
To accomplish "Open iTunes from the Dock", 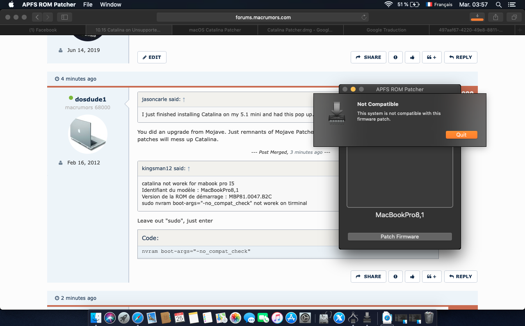I will click(277, 317).
